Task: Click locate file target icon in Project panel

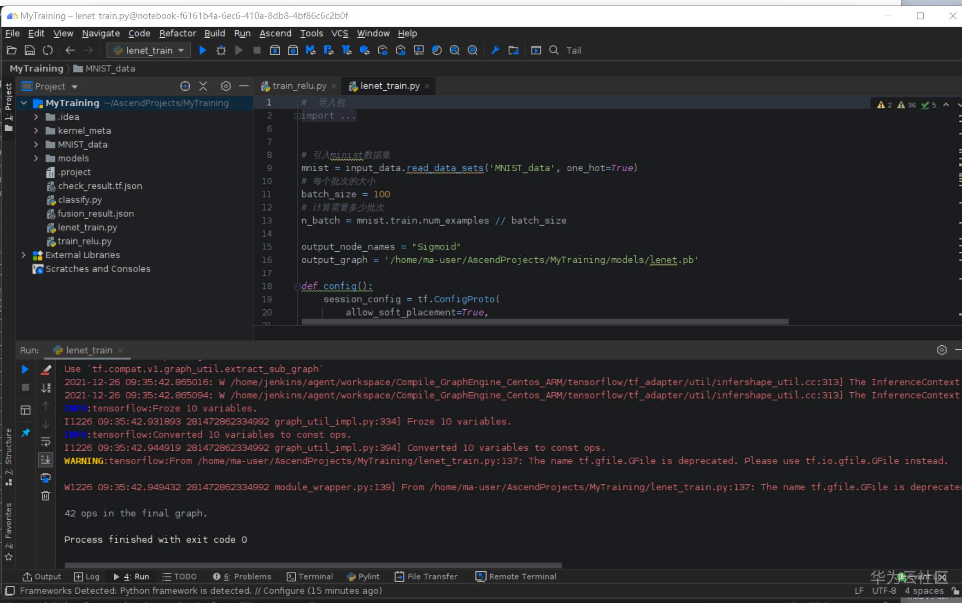Action: coord(185,86)
